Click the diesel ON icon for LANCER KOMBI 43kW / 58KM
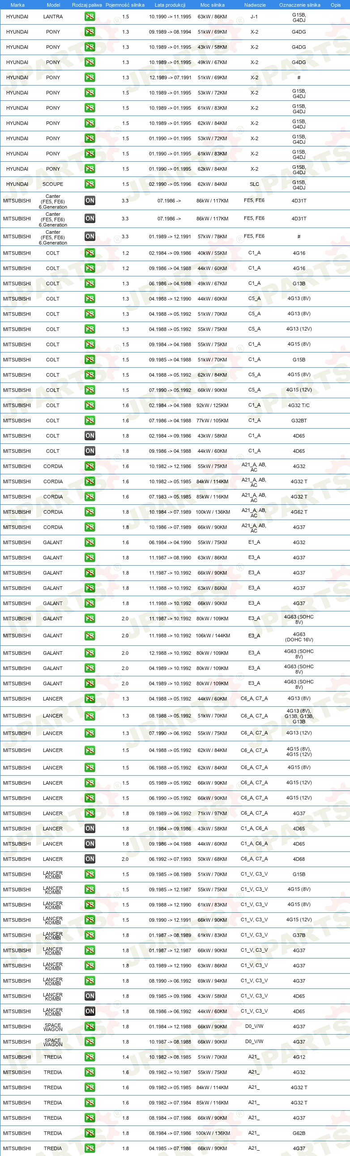The width and height of the screenshot is (350, 1156). (90, 996)
